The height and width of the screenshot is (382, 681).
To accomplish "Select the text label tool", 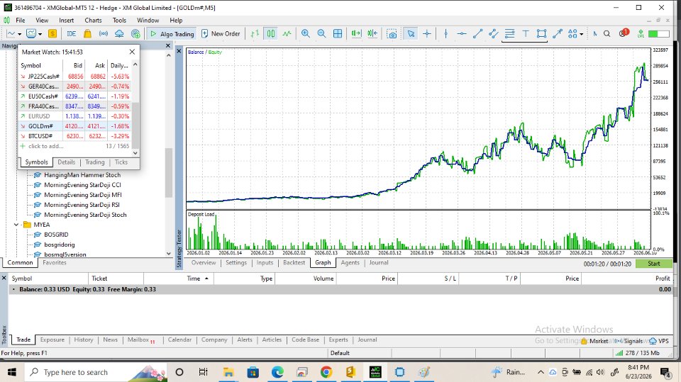I will (x=526, y=33).
